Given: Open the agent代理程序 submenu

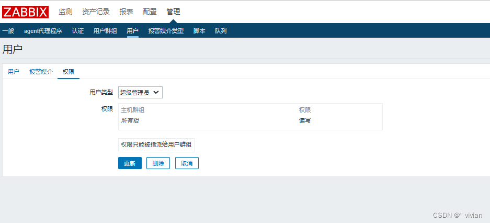Looking at the screenshot, I should pyautogui.click(x=43, y=31).
